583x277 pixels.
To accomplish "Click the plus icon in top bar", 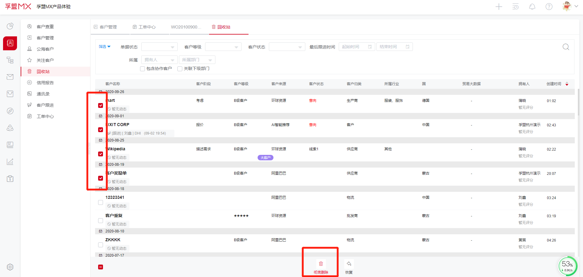I will tap(499, 7).
